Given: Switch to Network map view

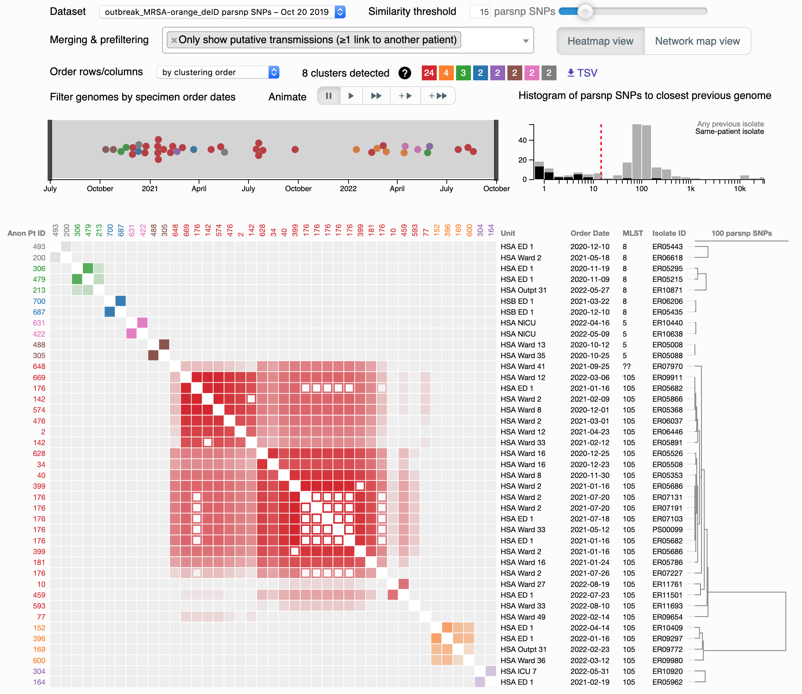Looking at the screenshot, I should point(697,41).
